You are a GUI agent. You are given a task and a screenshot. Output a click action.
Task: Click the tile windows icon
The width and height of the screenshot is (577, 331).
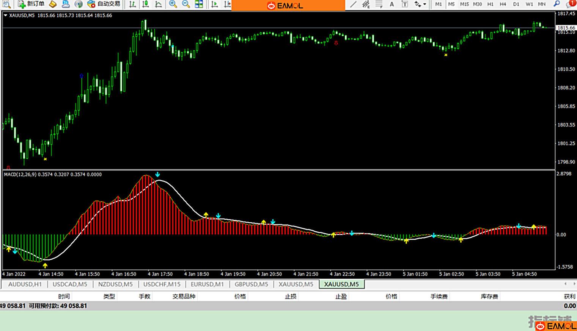click(199, 4)
